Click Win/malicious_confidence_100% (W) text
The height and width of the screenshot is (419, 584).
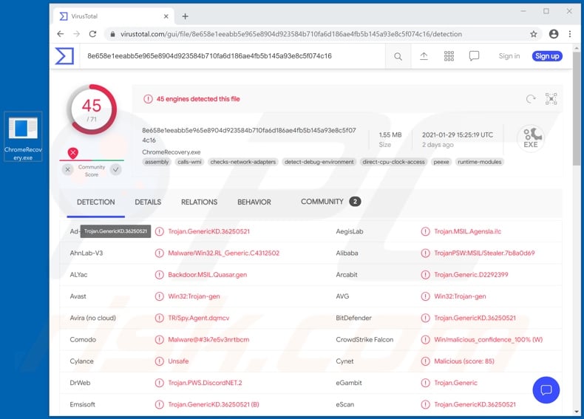coord(489,340)
